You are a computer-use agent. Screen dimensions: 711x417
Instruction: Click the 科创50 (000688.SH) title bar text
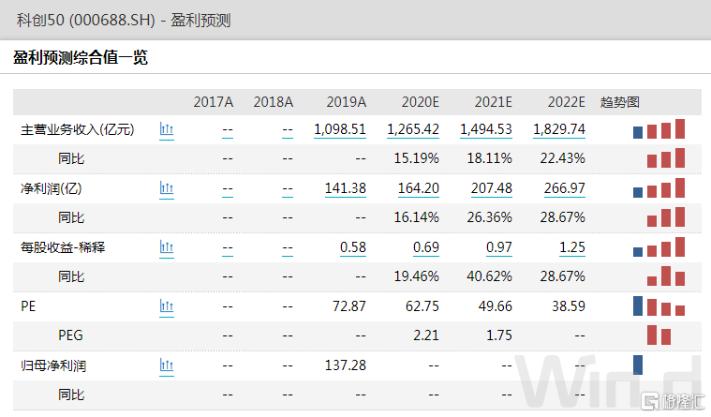(x=124, y=21)
